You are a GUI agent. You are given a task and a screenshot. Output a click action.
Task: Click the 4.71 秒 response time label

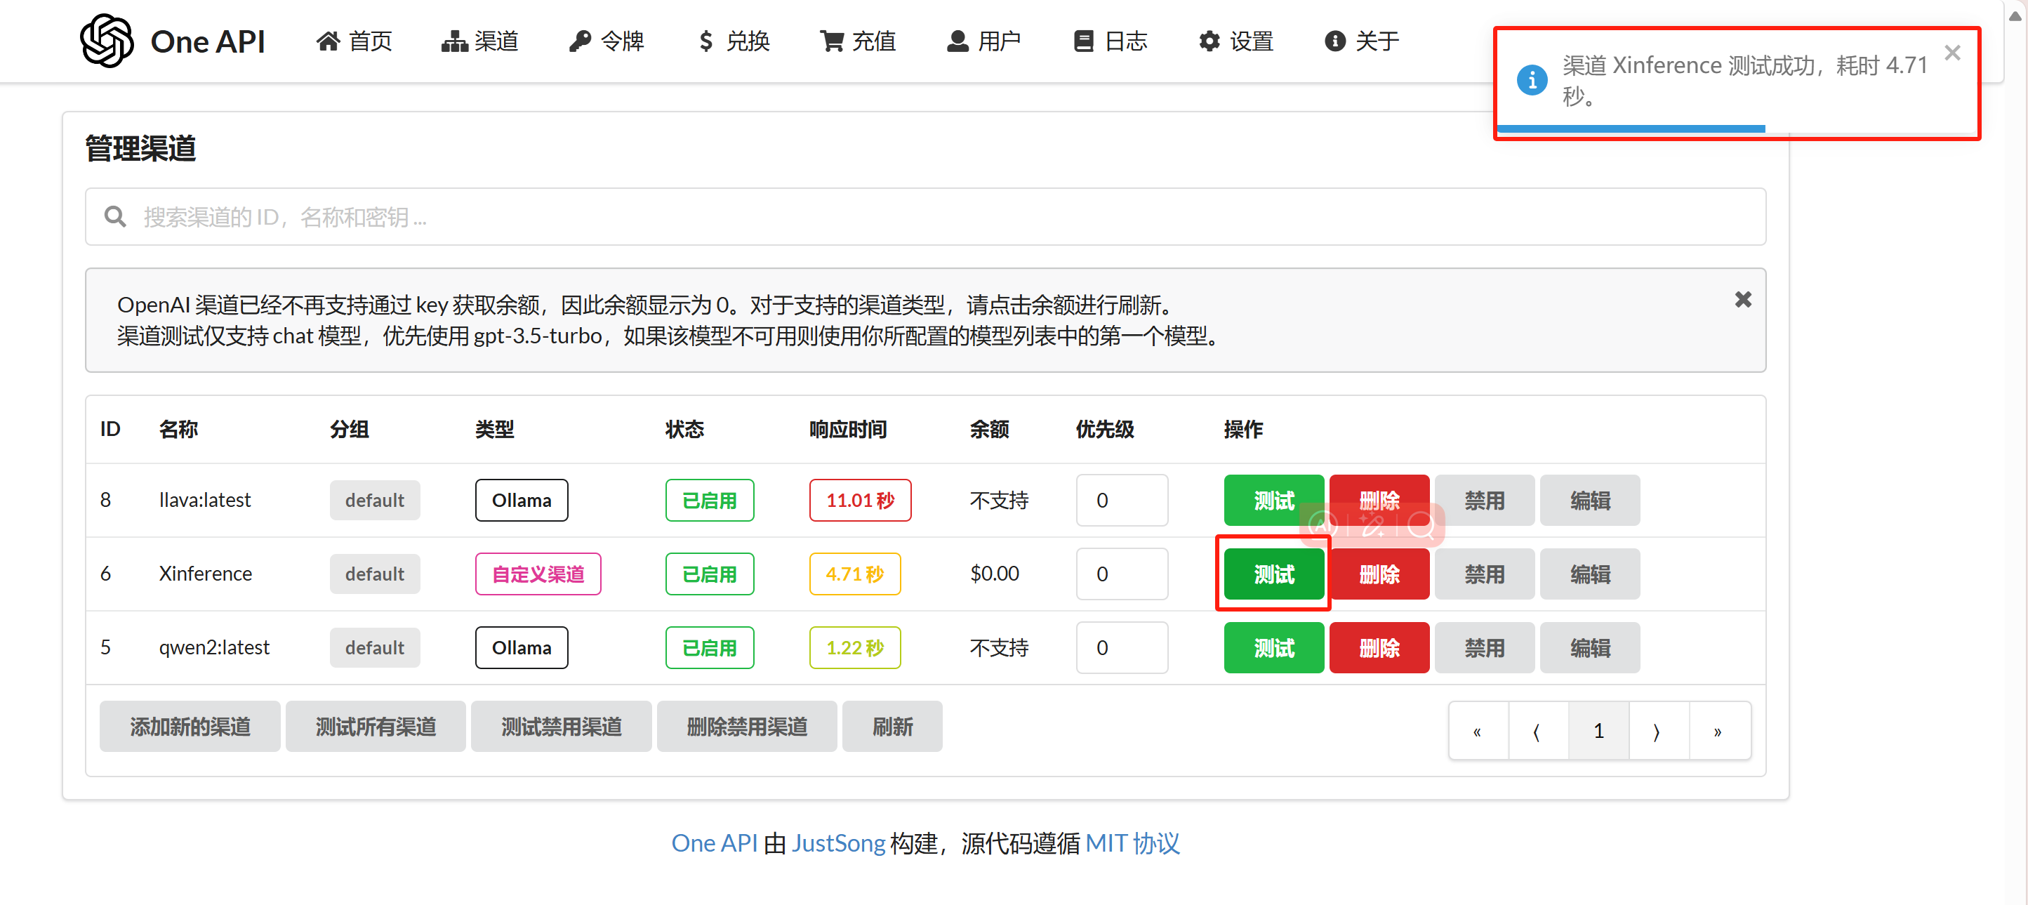(x=854, y=574)
